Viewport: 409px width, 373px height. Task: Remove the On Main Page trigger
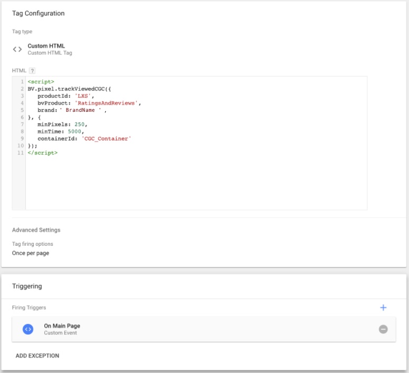(383, 329)
